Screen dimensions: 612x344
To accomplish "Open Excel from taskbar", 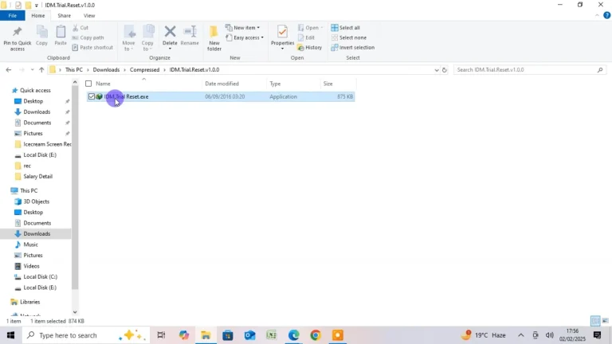I will [272, 335].
